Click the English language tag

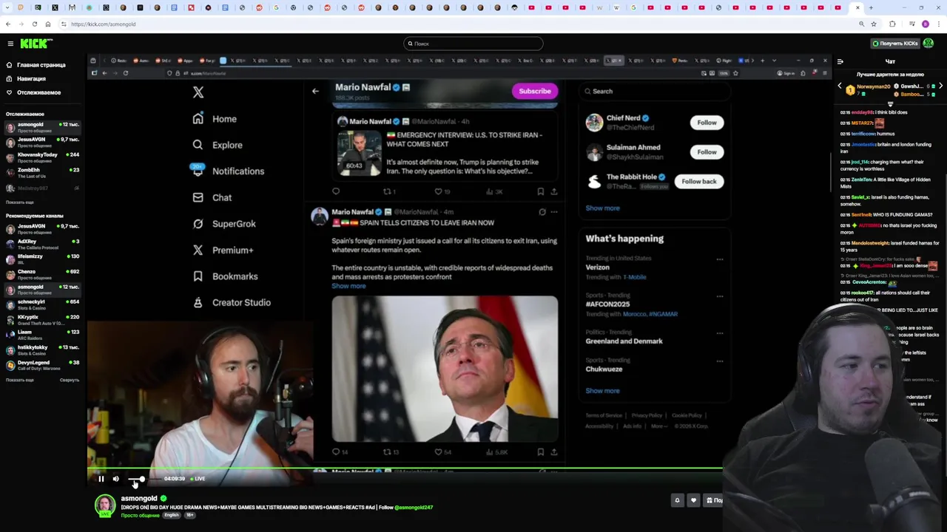172,515
